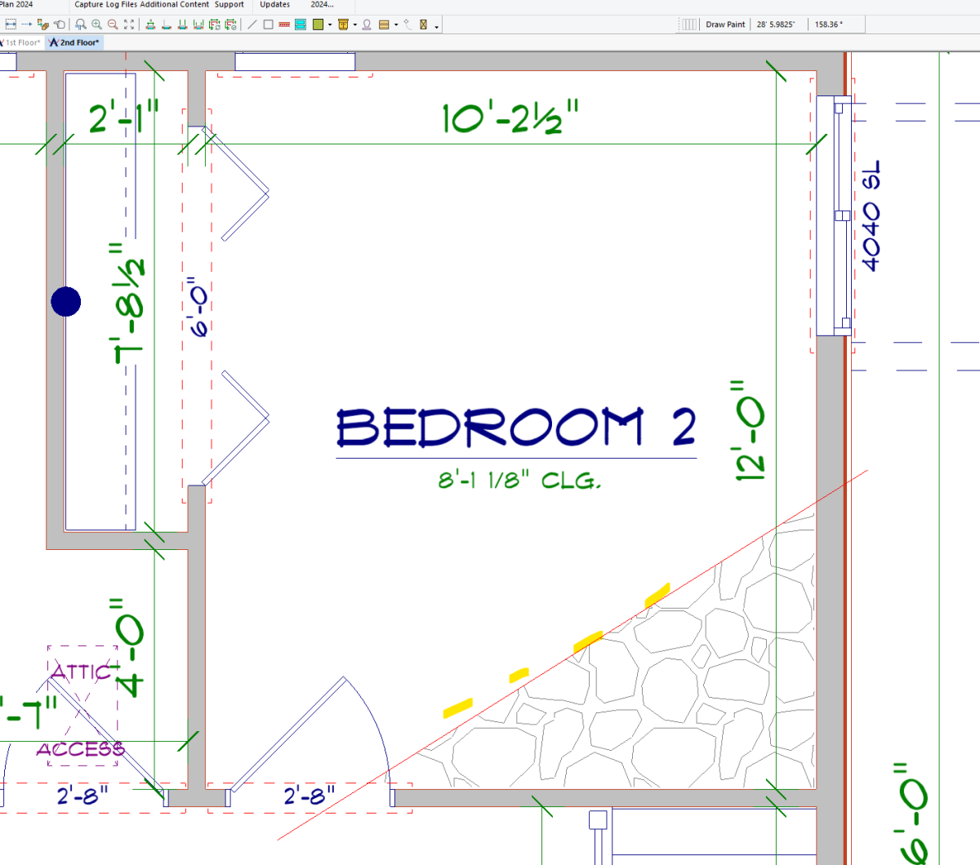Select the 4'-0" hallway dimension

point(129,647)
